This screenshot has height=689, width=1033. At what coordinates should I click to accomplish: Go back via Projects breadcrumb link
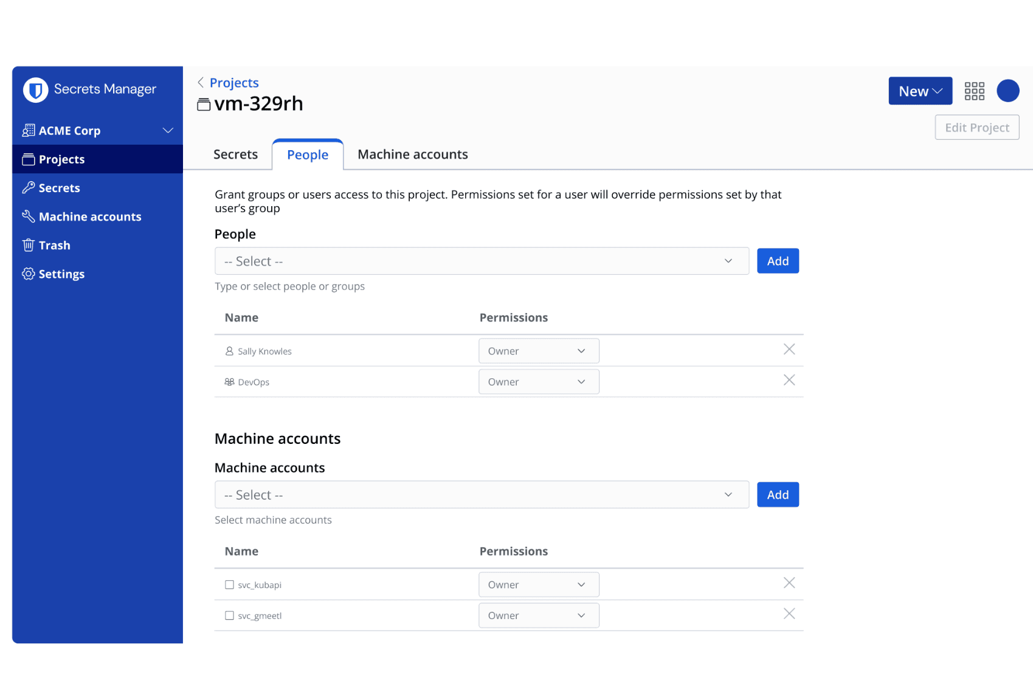pyautogui.click(x=233, y=83)
